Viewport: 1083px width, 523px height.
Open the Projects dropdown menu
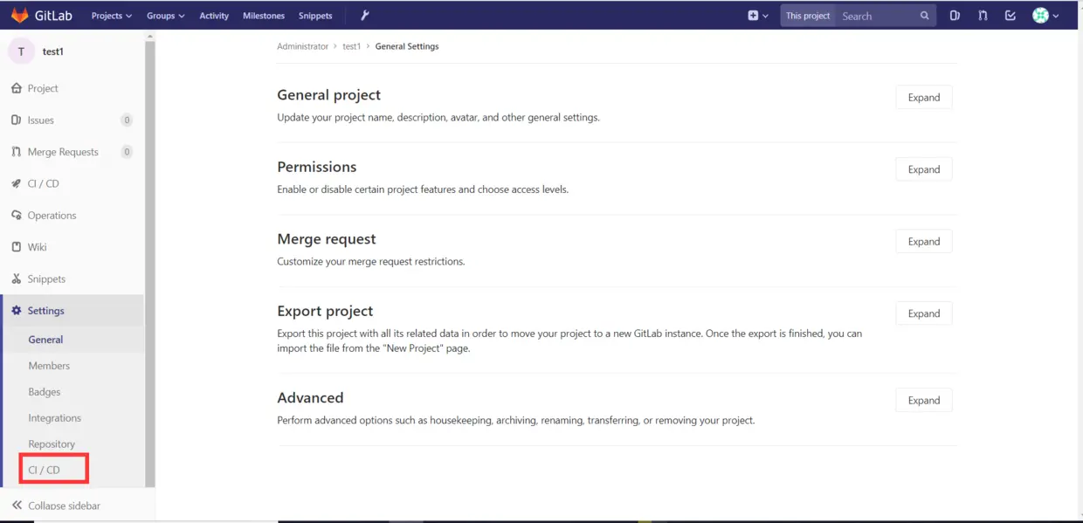(112, 16)
